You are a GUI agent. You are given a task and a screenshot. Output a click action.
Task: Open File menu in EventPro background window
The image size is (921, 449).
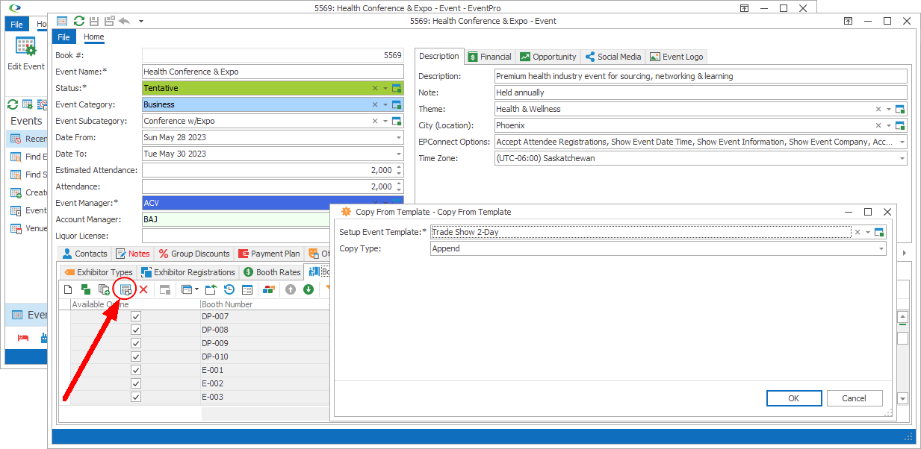coord(17,24)
